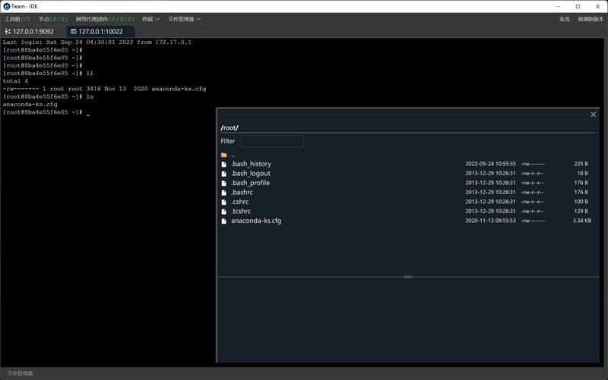Click the .bash_history file icon
Viewport: 608px width, 380px height.
223,164
